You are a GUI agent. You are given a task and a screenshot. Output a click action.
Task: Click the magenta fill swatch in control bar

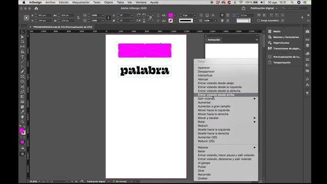[x=171, y=15]
